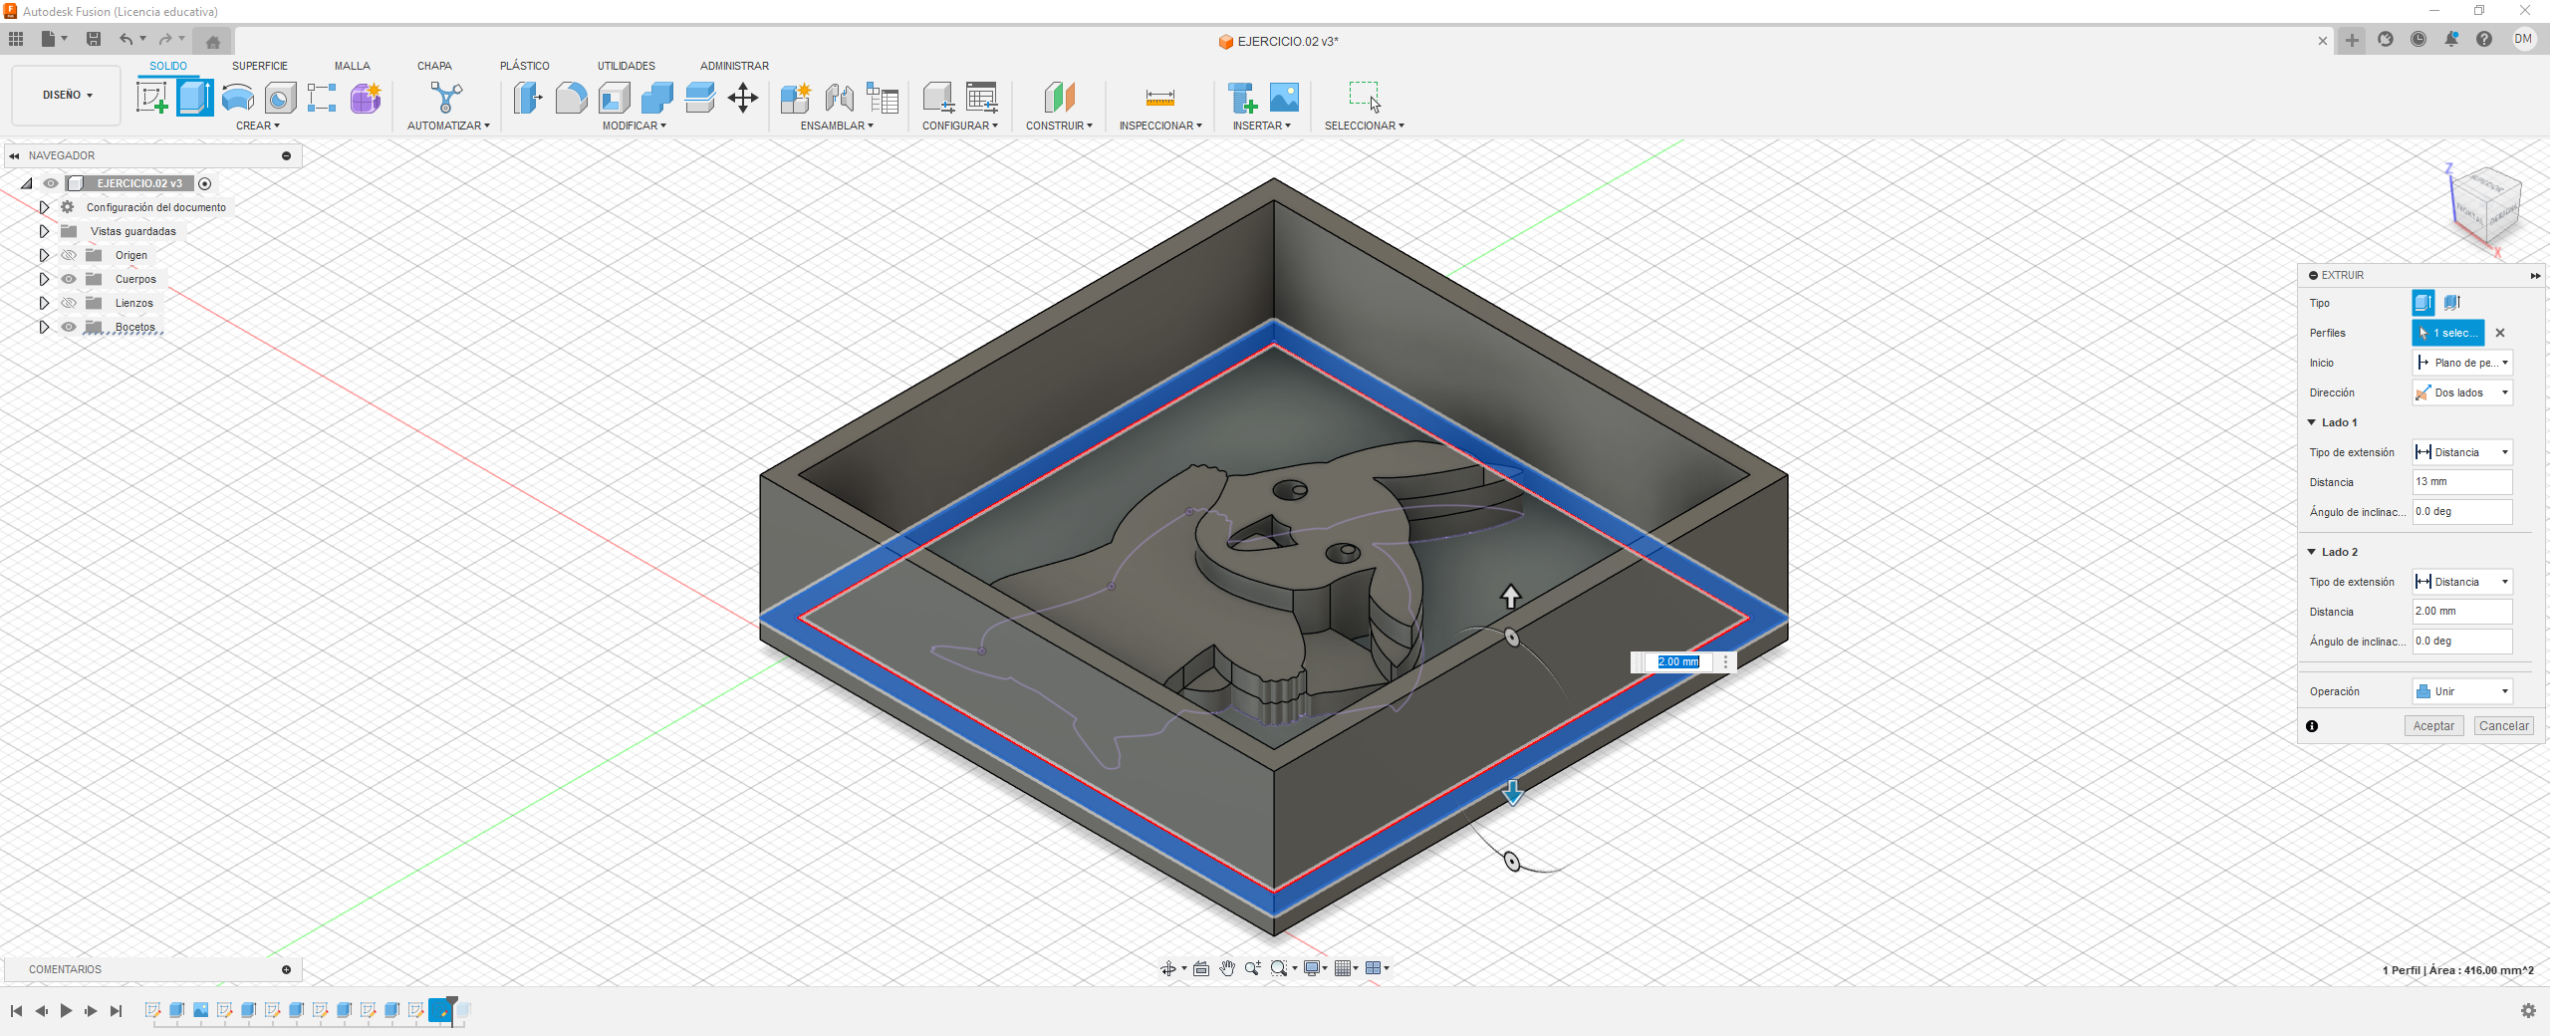Viewport: 2550px width, 1036px height.
Task: Open the Operación Unir dropdown
Action: (x=2462, y=691)
